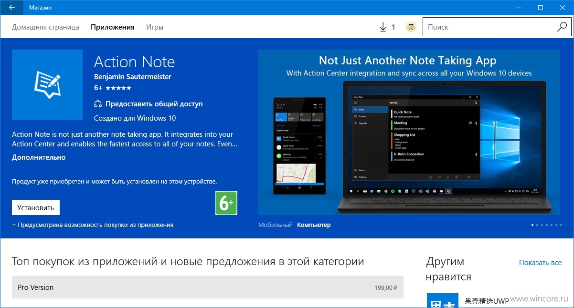Click the in-app purchase notice Предусмотрена возможность покупки

(93, 225)
